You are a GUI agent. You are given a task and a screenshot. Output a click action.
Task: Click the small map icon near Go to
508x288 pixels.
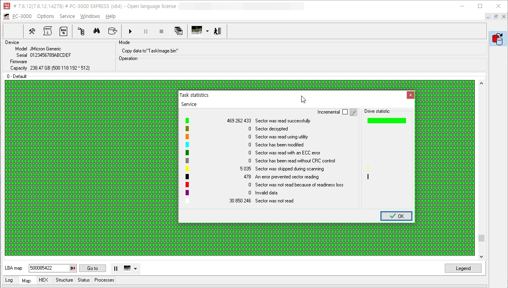(x=127, y=268)
